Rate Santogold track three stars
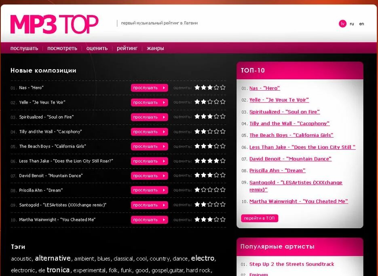378x276 pixels. pyautogui.click(x=210, y=205)
